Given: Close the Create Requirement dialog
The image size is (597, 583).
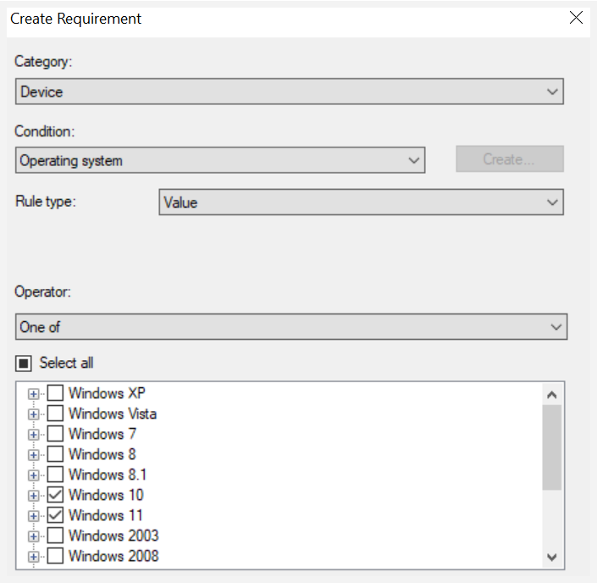Looking at the screenshot, I should pos(576,18).
